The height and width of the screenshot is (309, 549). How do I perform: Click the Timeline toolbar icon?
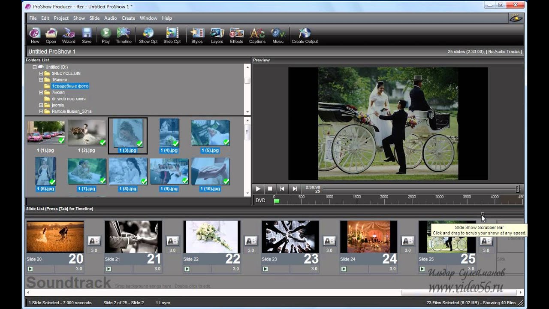coord(124,35)
